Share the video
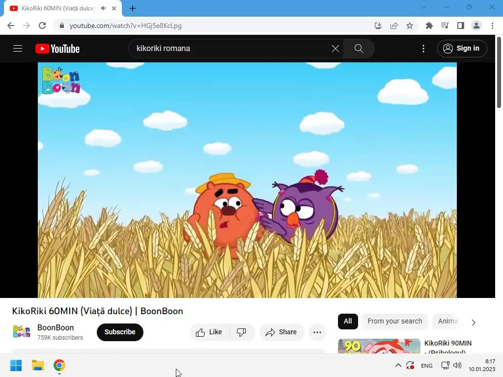503x377 pixels. pyautogui.click(x=281, y=332)
